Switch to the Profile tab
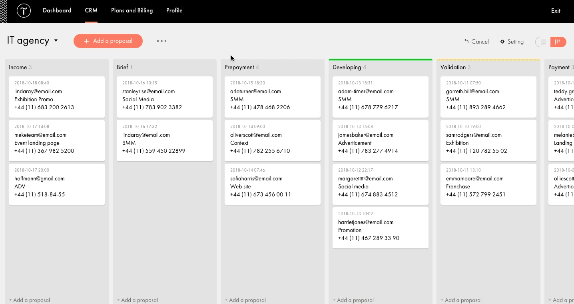Image resolution: width=574 pixels, height=304 pixels. click(174, 10)
